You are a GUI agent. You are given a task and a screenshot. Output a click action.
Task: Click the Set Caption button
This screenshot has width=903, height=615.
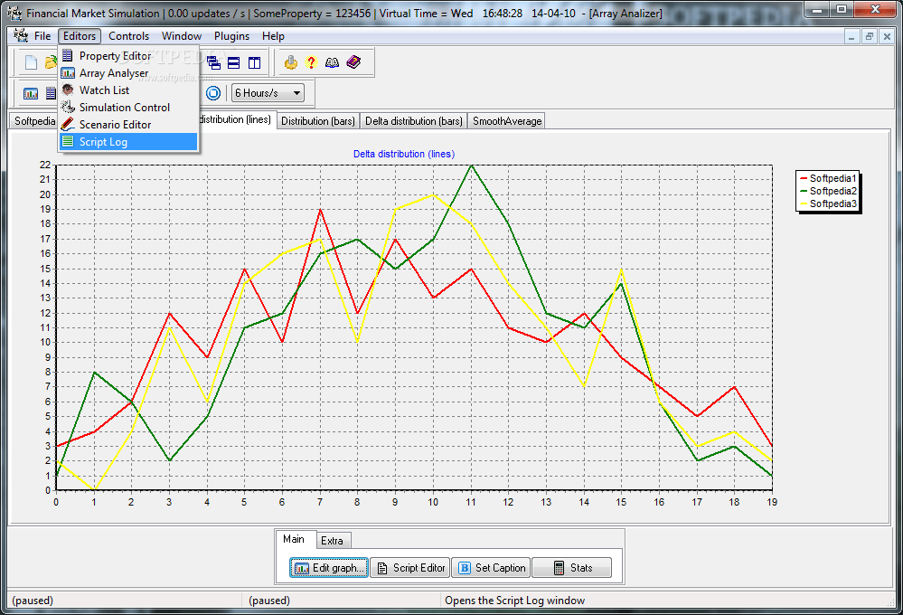(491, 568)
